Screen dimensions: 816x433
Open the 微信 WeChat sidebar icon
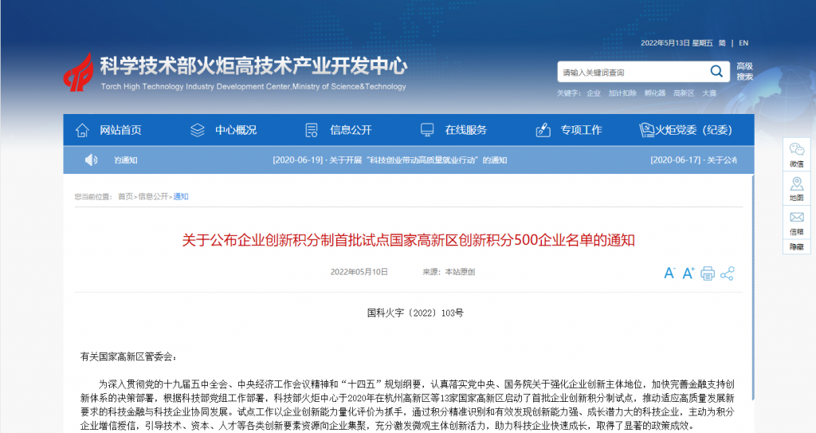(x=796, y=154)
